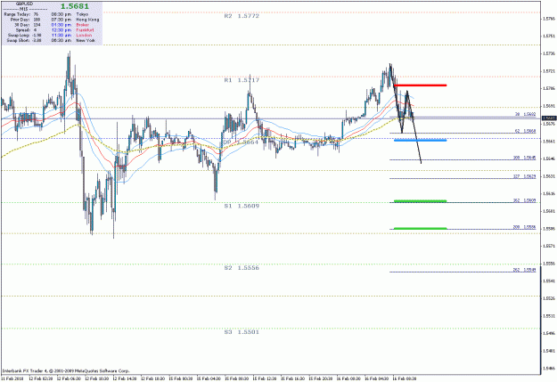Click the dark current-price tag on price axis
The width and height of the screenshot is (557, 382).
549,118
